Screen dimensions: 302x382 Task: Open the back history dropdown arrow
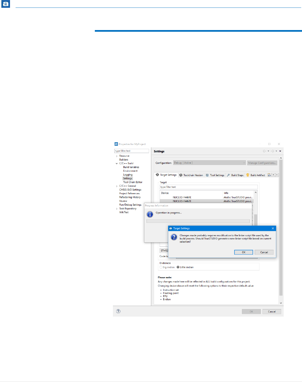tap(268, 151)
